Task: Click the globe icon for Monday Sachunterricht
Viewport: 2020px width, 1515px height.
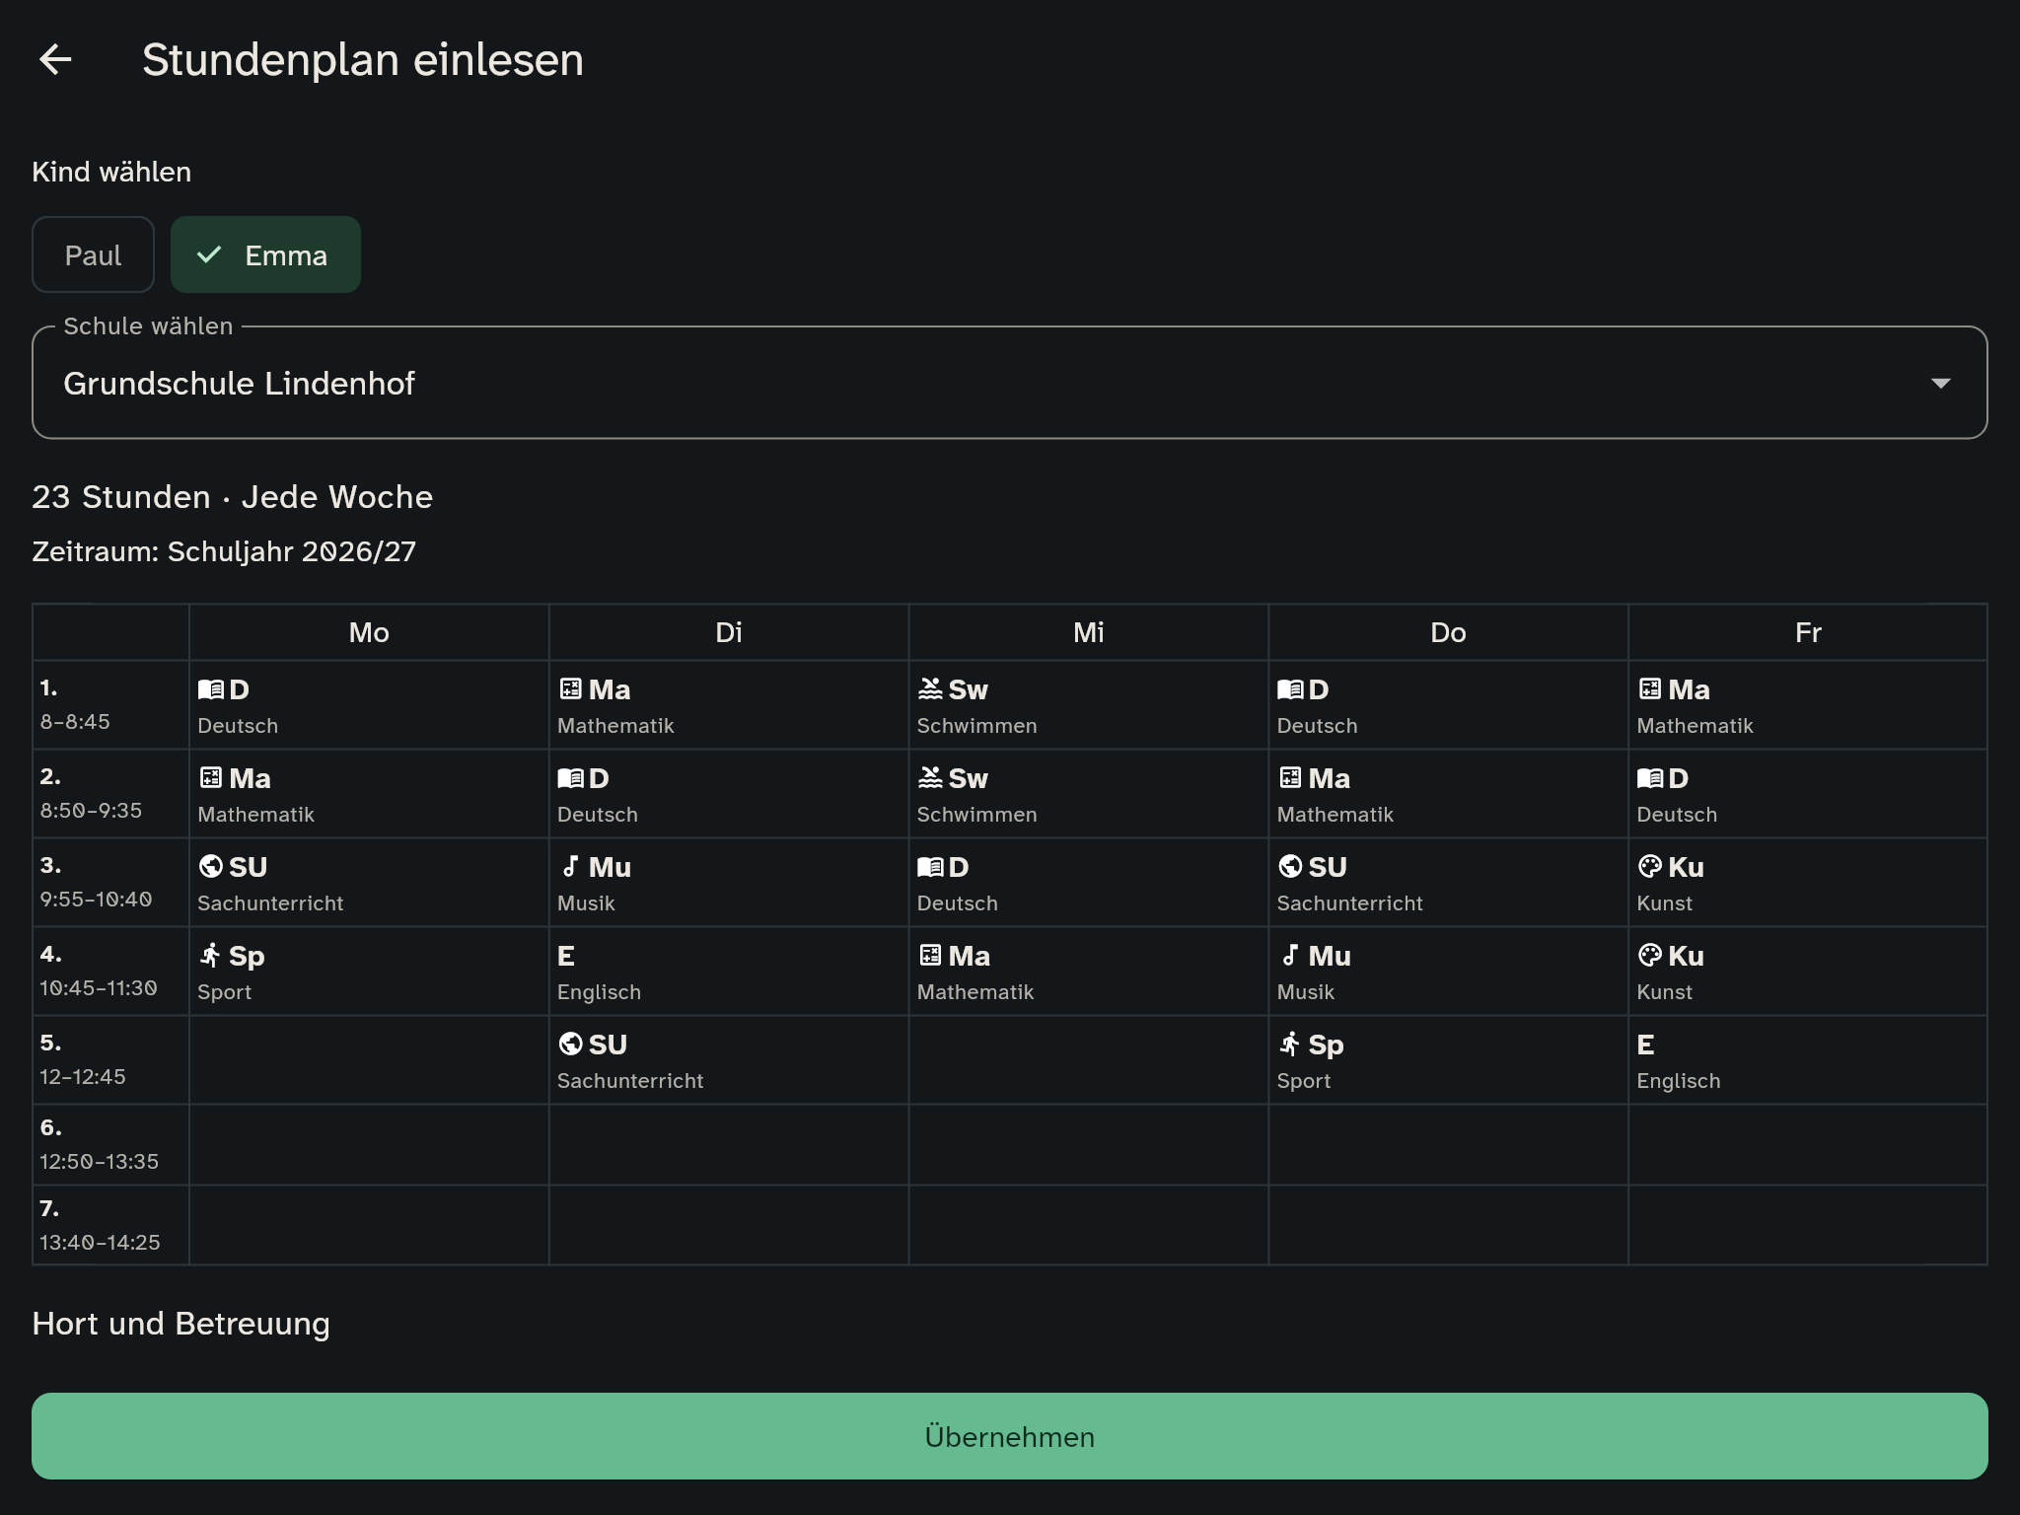Action: point(211,866)
